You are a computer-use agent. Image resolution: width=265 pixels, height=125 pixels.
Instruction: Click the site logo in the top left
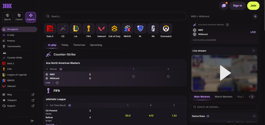(7, 6)
